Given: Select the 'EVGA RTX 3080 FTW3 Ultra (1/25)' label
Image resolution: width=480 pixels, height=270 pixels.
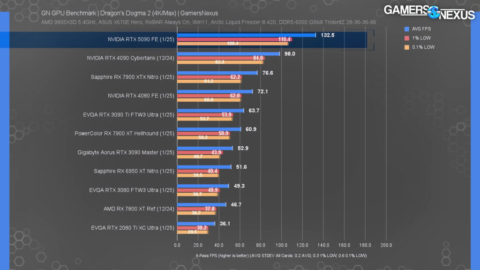Looking at the screenshot, I should (132, 190).
